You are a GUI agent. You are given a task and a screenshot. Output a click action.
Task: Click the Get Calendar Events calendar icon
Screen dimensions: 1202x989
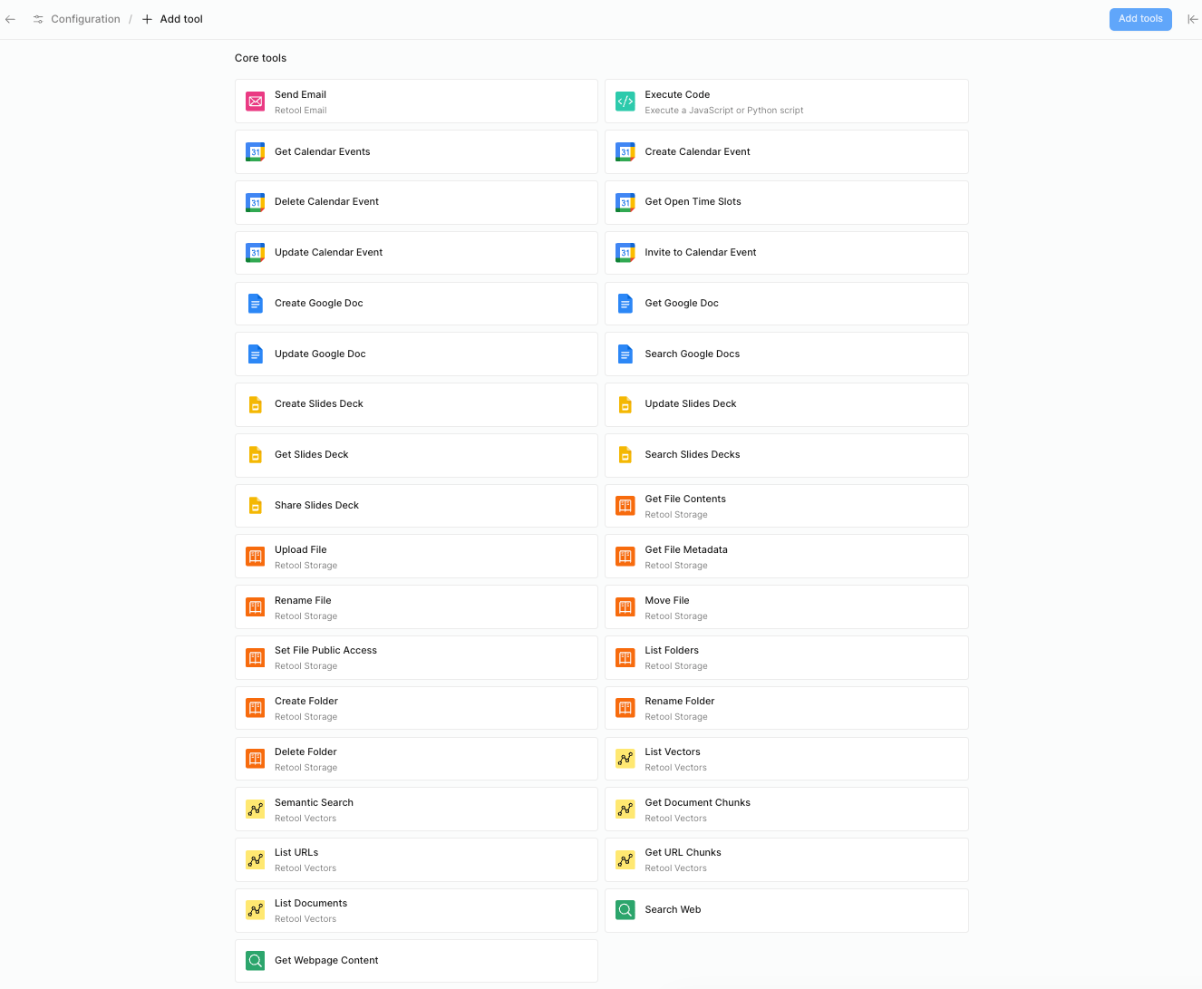(256, 152)
